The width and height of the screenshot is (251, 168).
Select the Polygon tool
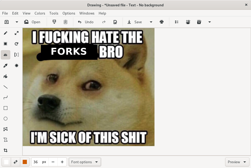click(x=6, y=129)
